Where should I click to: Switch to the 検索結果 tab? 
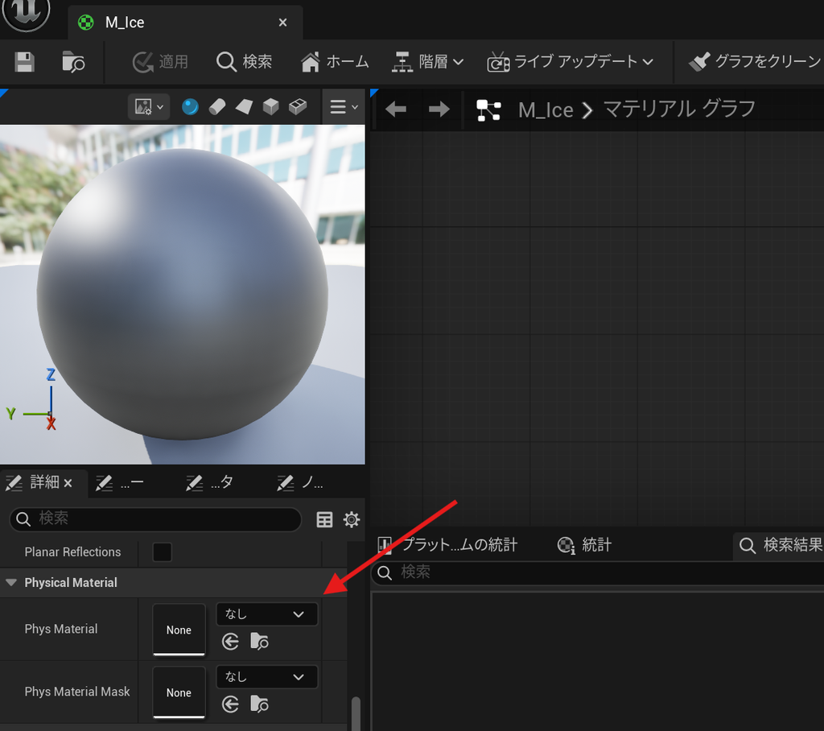[x=781, y=545]
